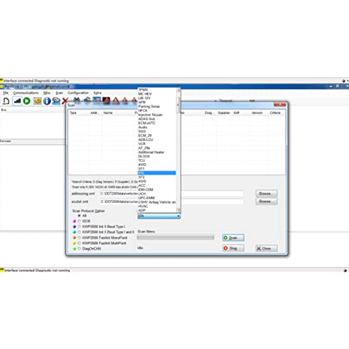Click the binoculars search icon
Screen dimensions: 349x349
(x=77, y=100)
